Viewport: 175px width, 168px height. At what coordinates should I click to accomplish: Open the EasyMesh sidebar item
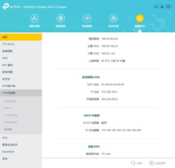coord(21,152)
